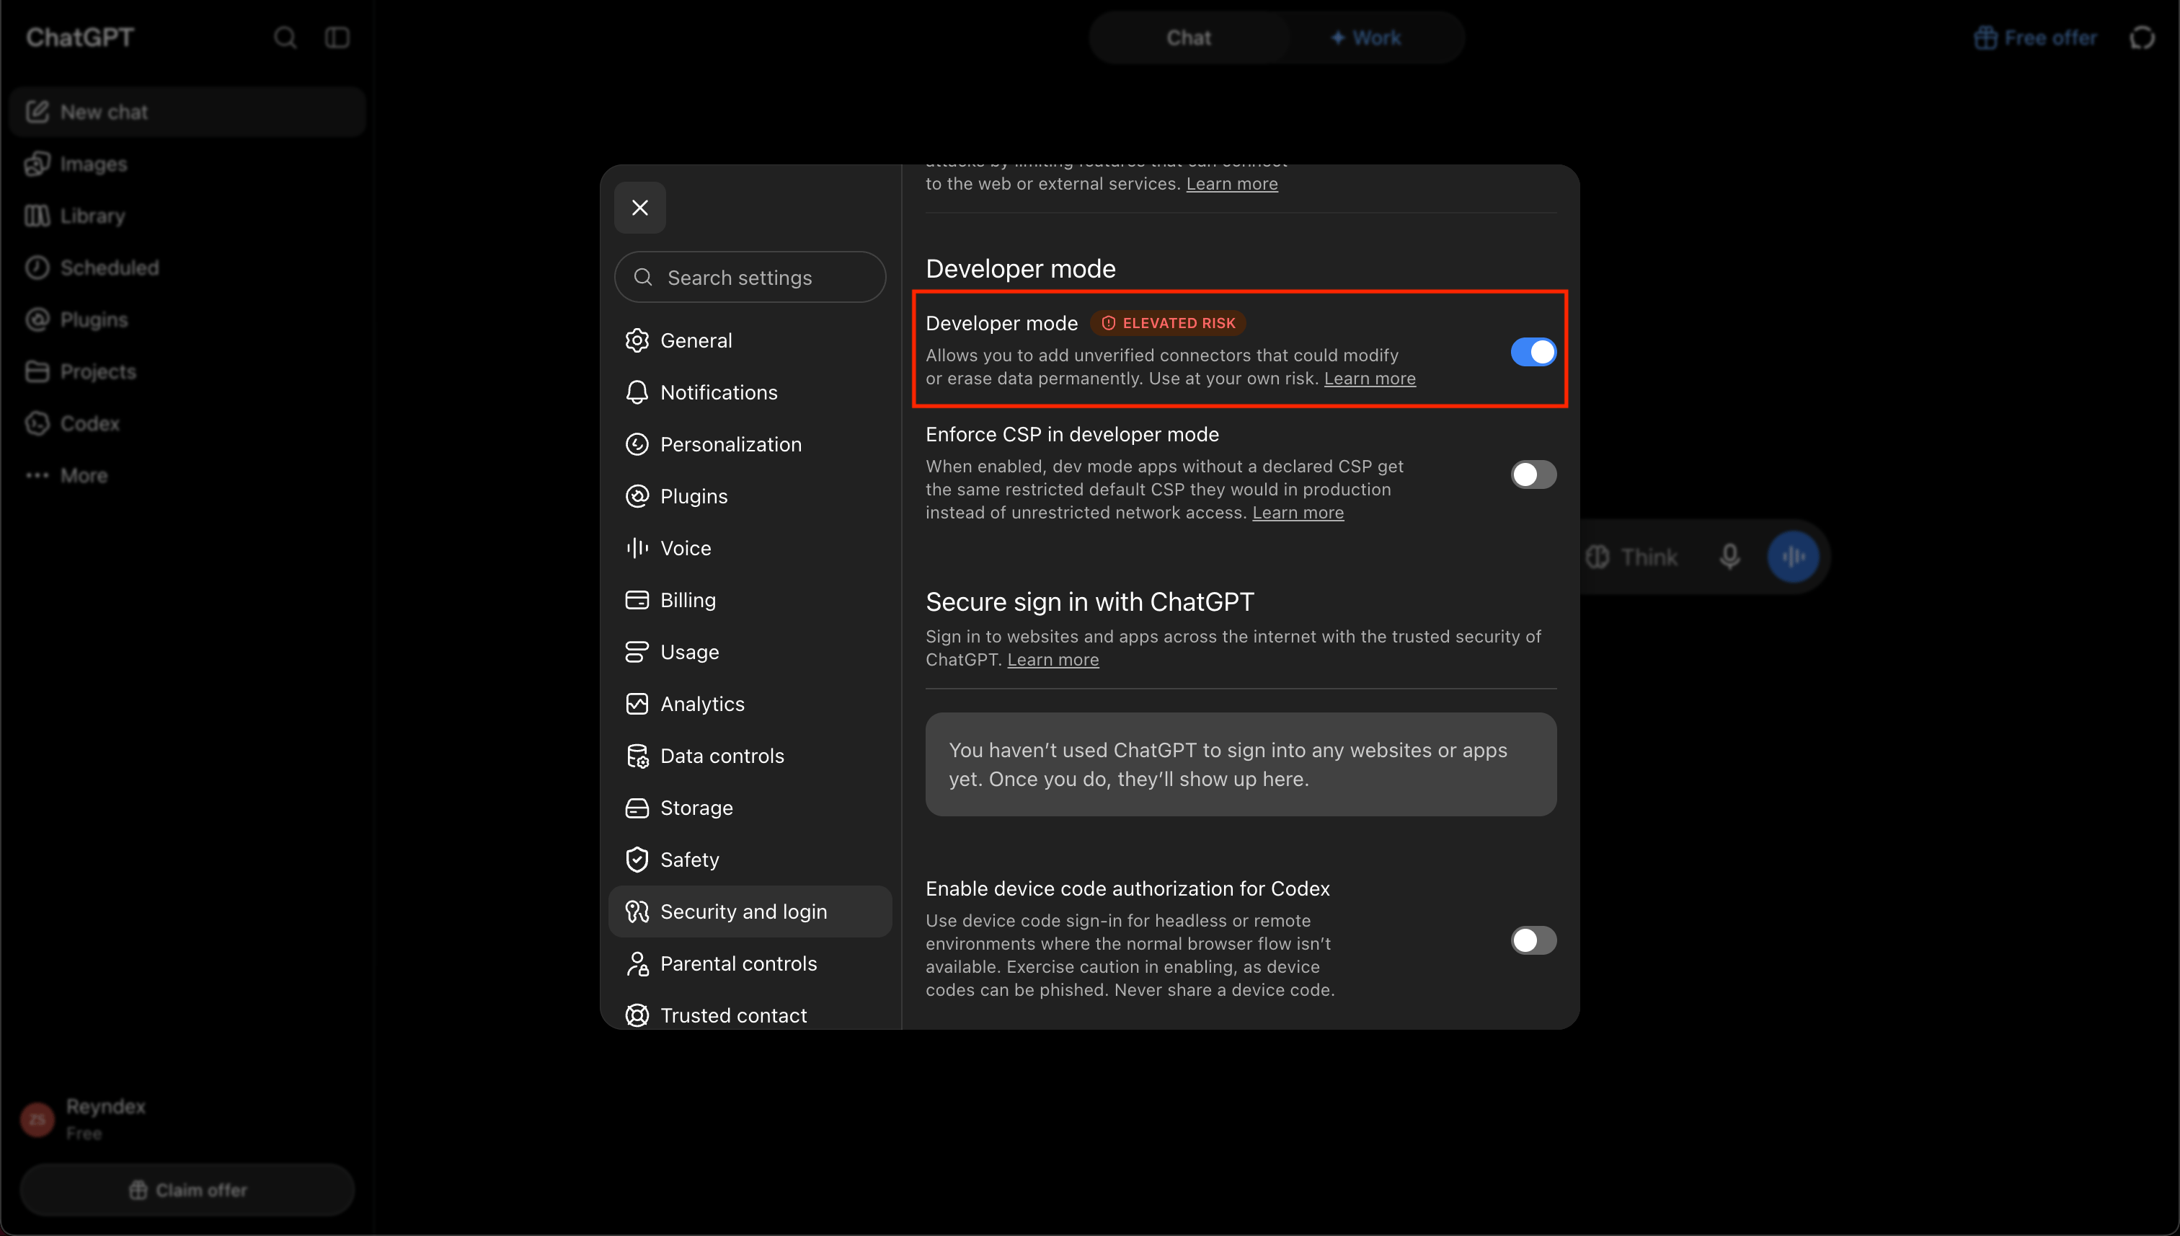
Task: Open Learn more link under Secure sign in
Action: pos(1053,660)
